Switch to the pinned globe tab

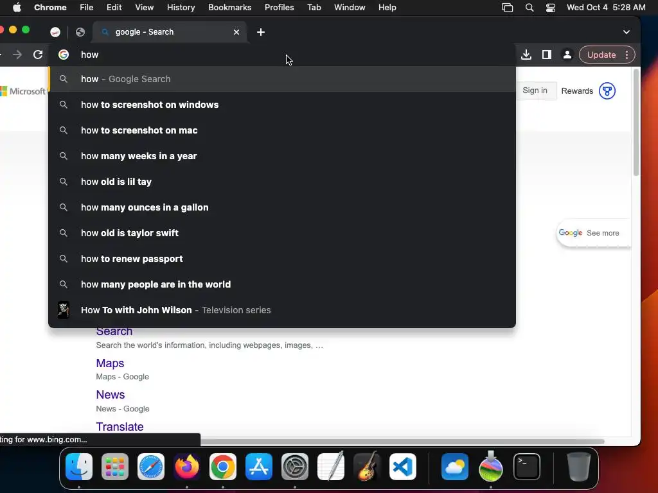(x=80, y=32)
